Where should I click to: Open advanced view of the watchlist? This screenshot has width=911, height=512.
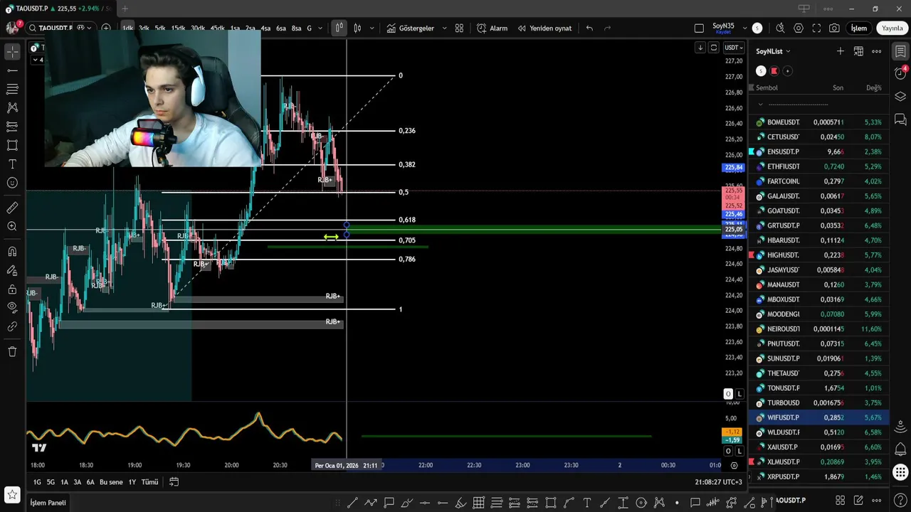[858, 51]
